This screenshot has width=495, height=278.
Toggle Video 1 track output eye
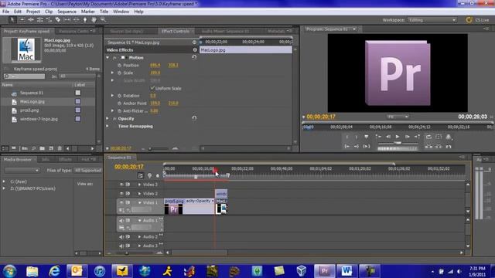click(121, 202)
